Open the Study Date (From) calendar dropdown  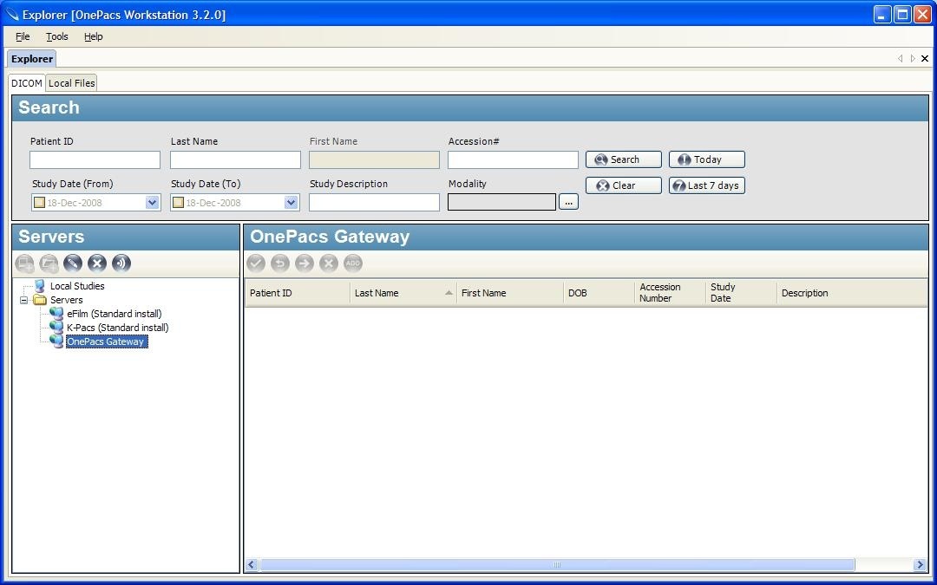[152, 202]
